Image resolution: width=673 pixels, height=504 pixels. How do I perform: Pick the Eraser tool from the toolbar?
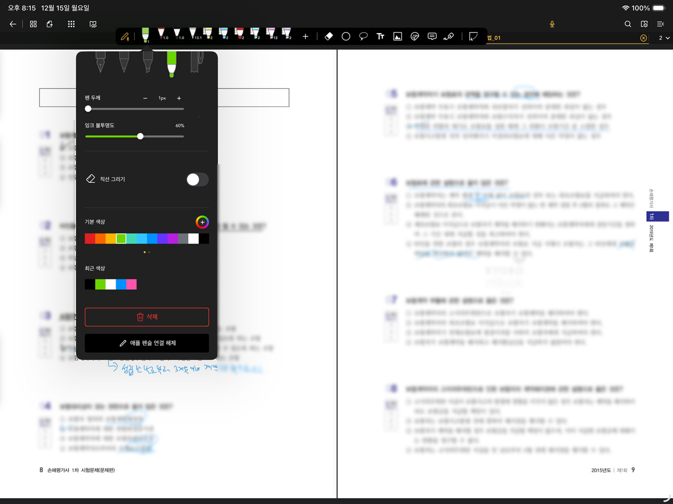click(x=329, y=36)
